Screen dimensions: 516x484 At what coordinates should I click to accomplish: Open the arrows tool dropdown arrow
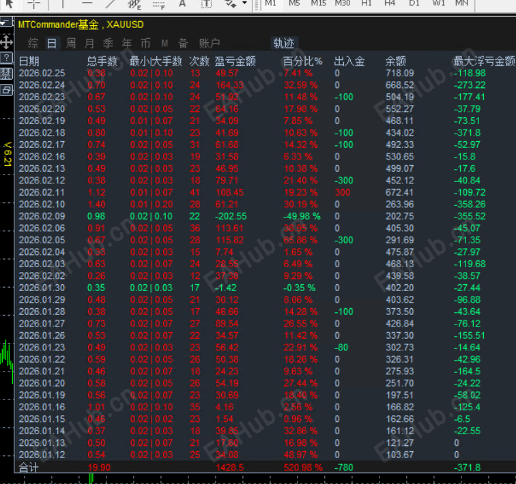244,3
